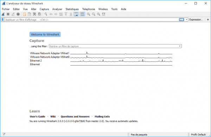This screenshot has width=211, height=137.
Task: Open the Wiki link
Action: click(x=53, y=116)
